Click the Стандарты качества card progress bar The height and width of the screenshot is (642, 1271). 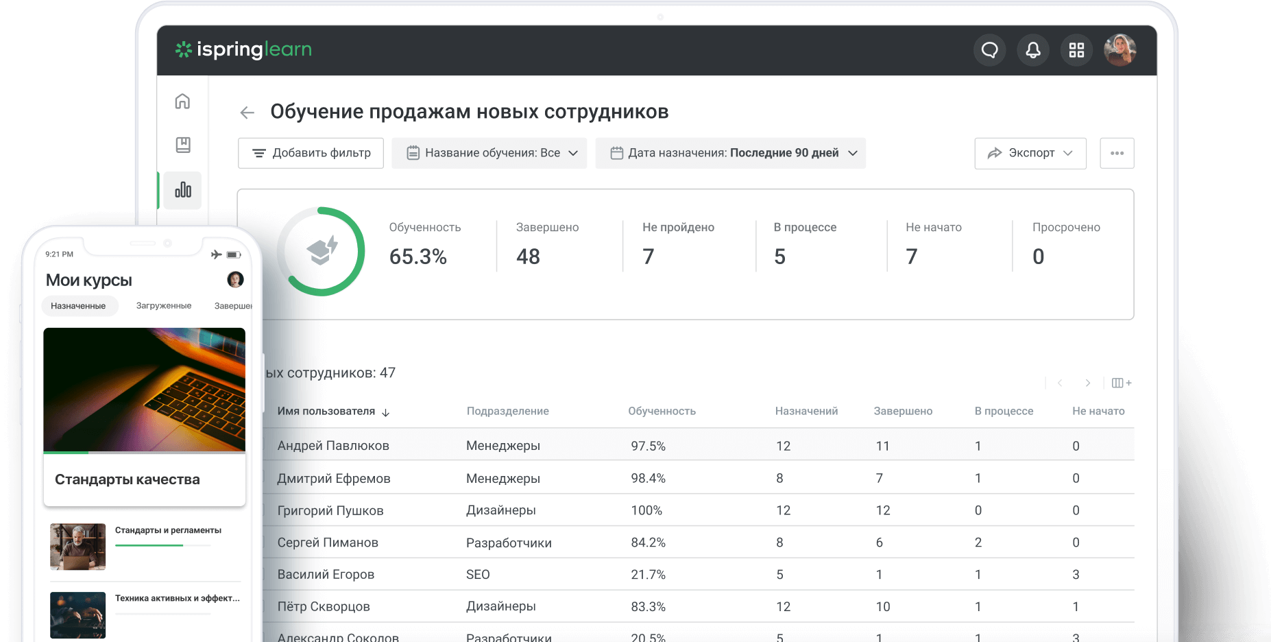144,453
